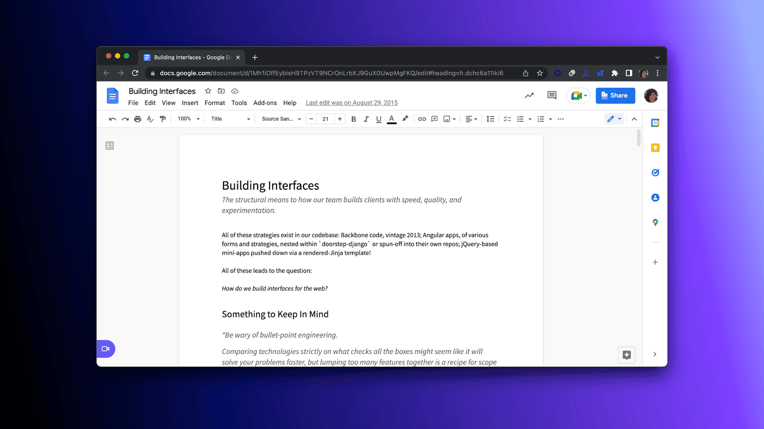Screen dimensions: 764x429
Task: Open the Format menu
Action: point(214,102)
